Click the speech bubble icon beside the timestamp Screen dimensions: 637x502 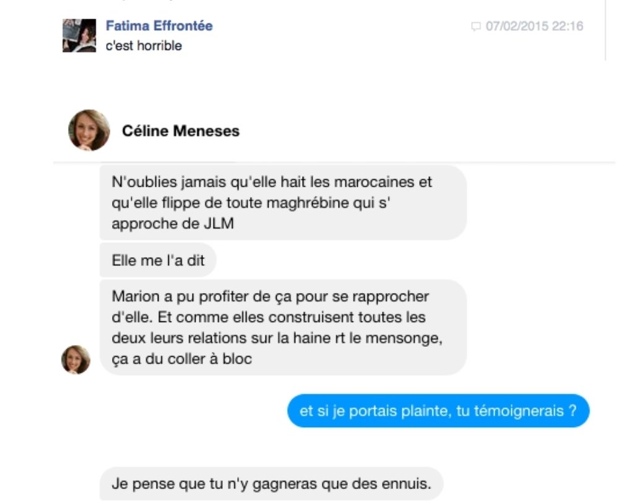click(475, 27)
